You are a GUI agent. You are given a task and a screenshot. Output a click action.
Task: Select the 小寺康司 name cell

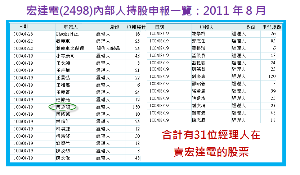(65, 56)
